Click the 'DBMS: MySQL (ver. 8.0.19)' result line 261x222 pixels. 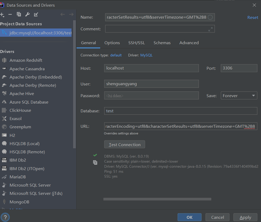(127, 156)
